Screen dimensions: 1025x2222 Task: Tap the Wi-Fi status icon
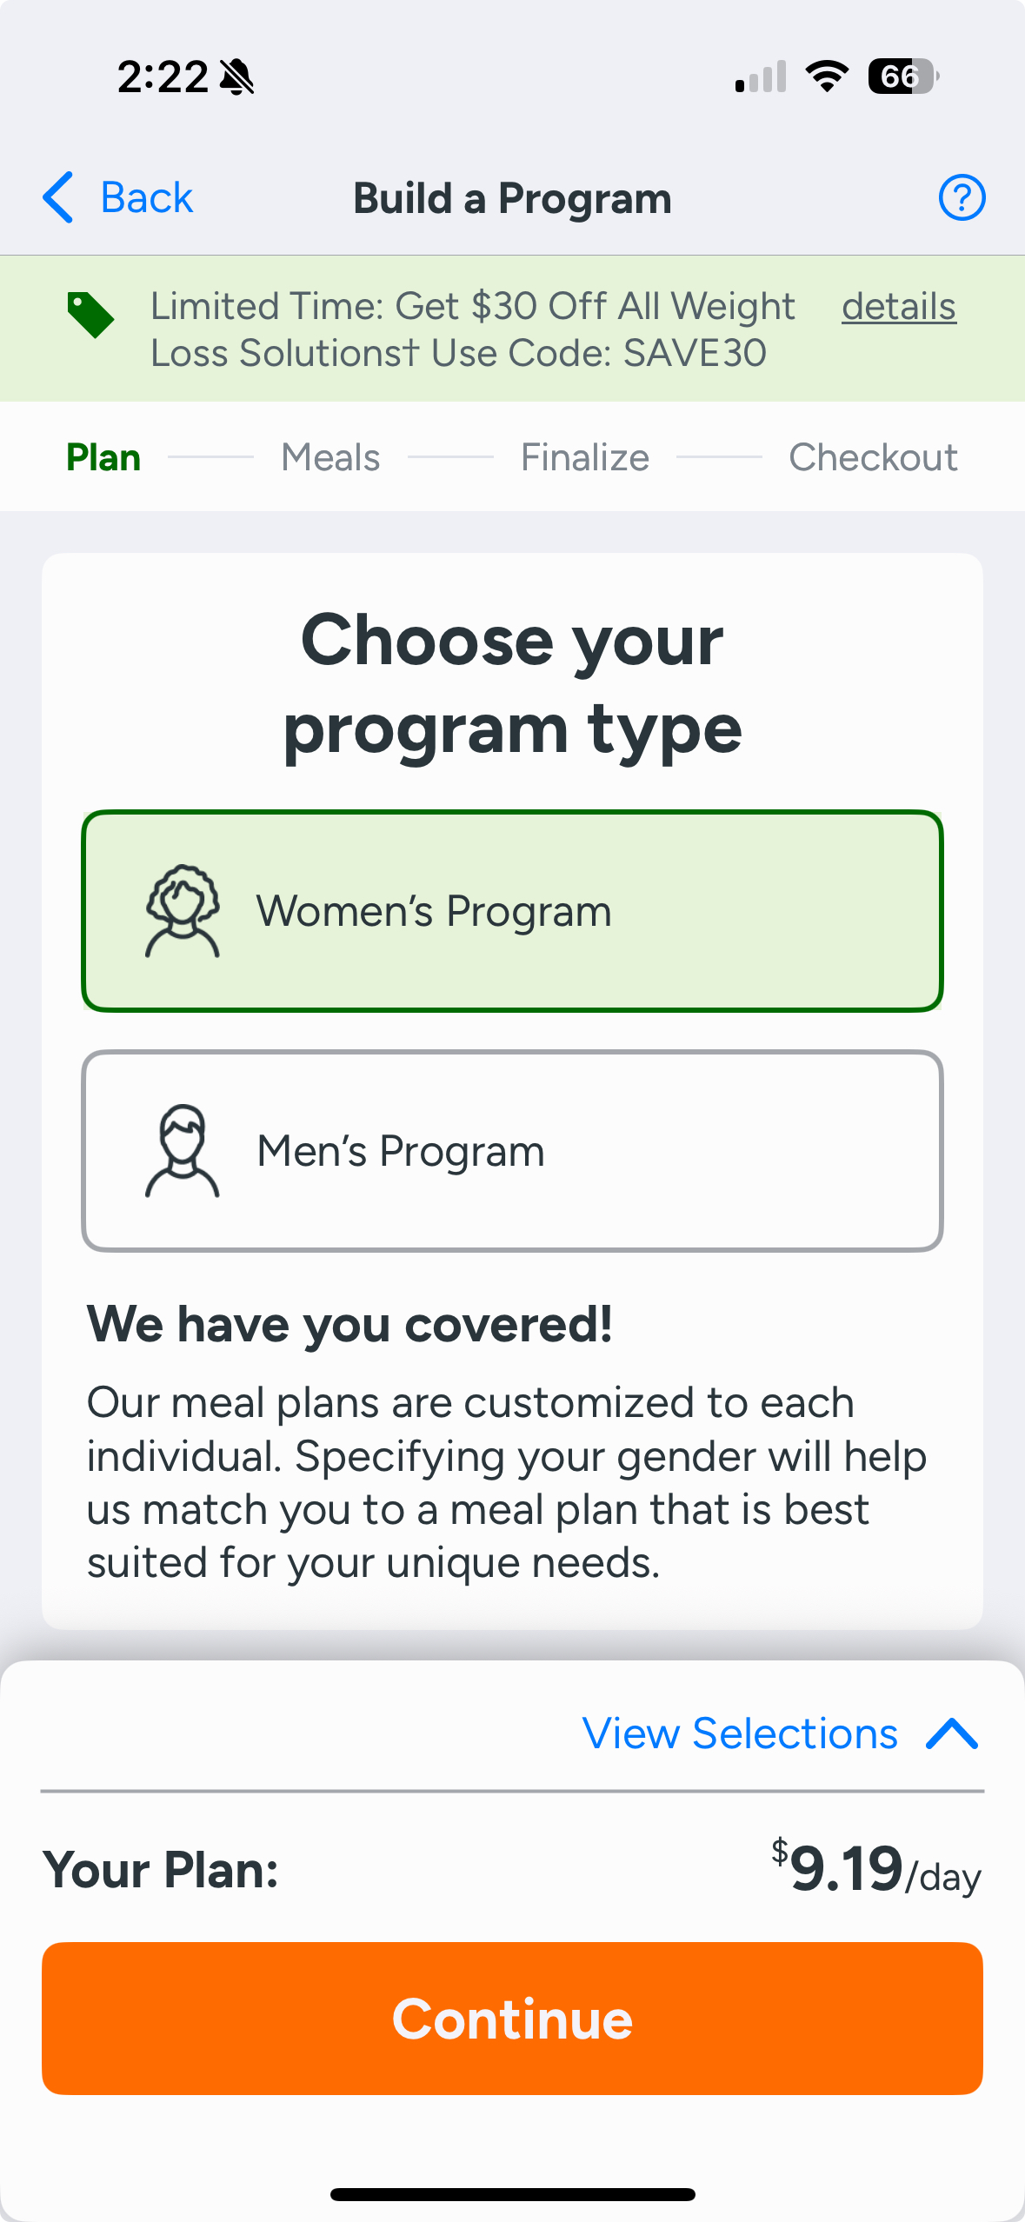[x=827, y=77]
